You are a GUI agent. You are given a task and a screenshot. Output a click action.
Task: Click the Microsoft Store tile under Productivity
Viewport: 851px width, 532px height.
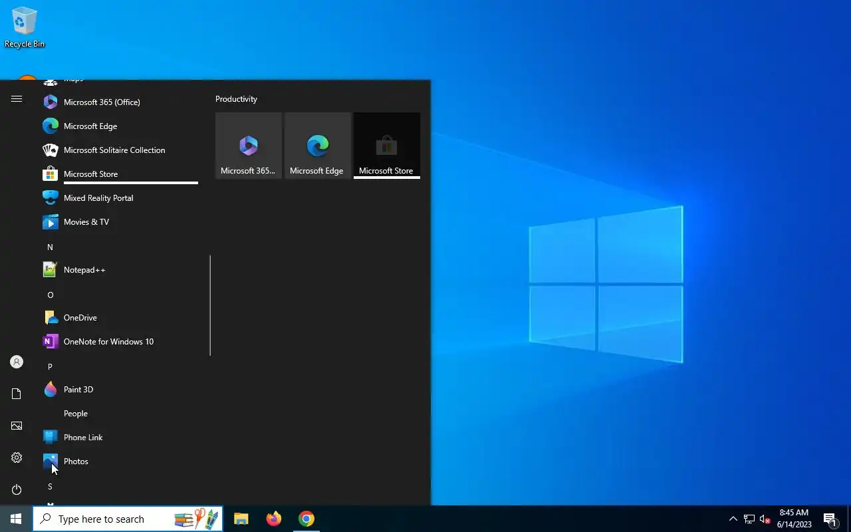387,146
